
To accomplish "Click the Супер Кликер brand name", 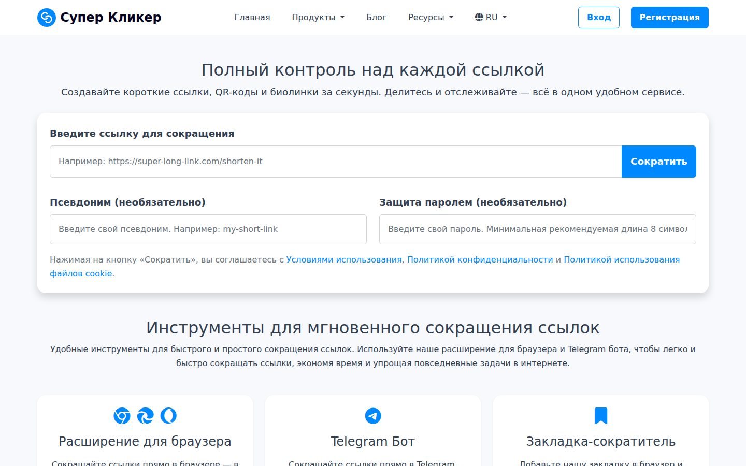I will pos(111,18).
